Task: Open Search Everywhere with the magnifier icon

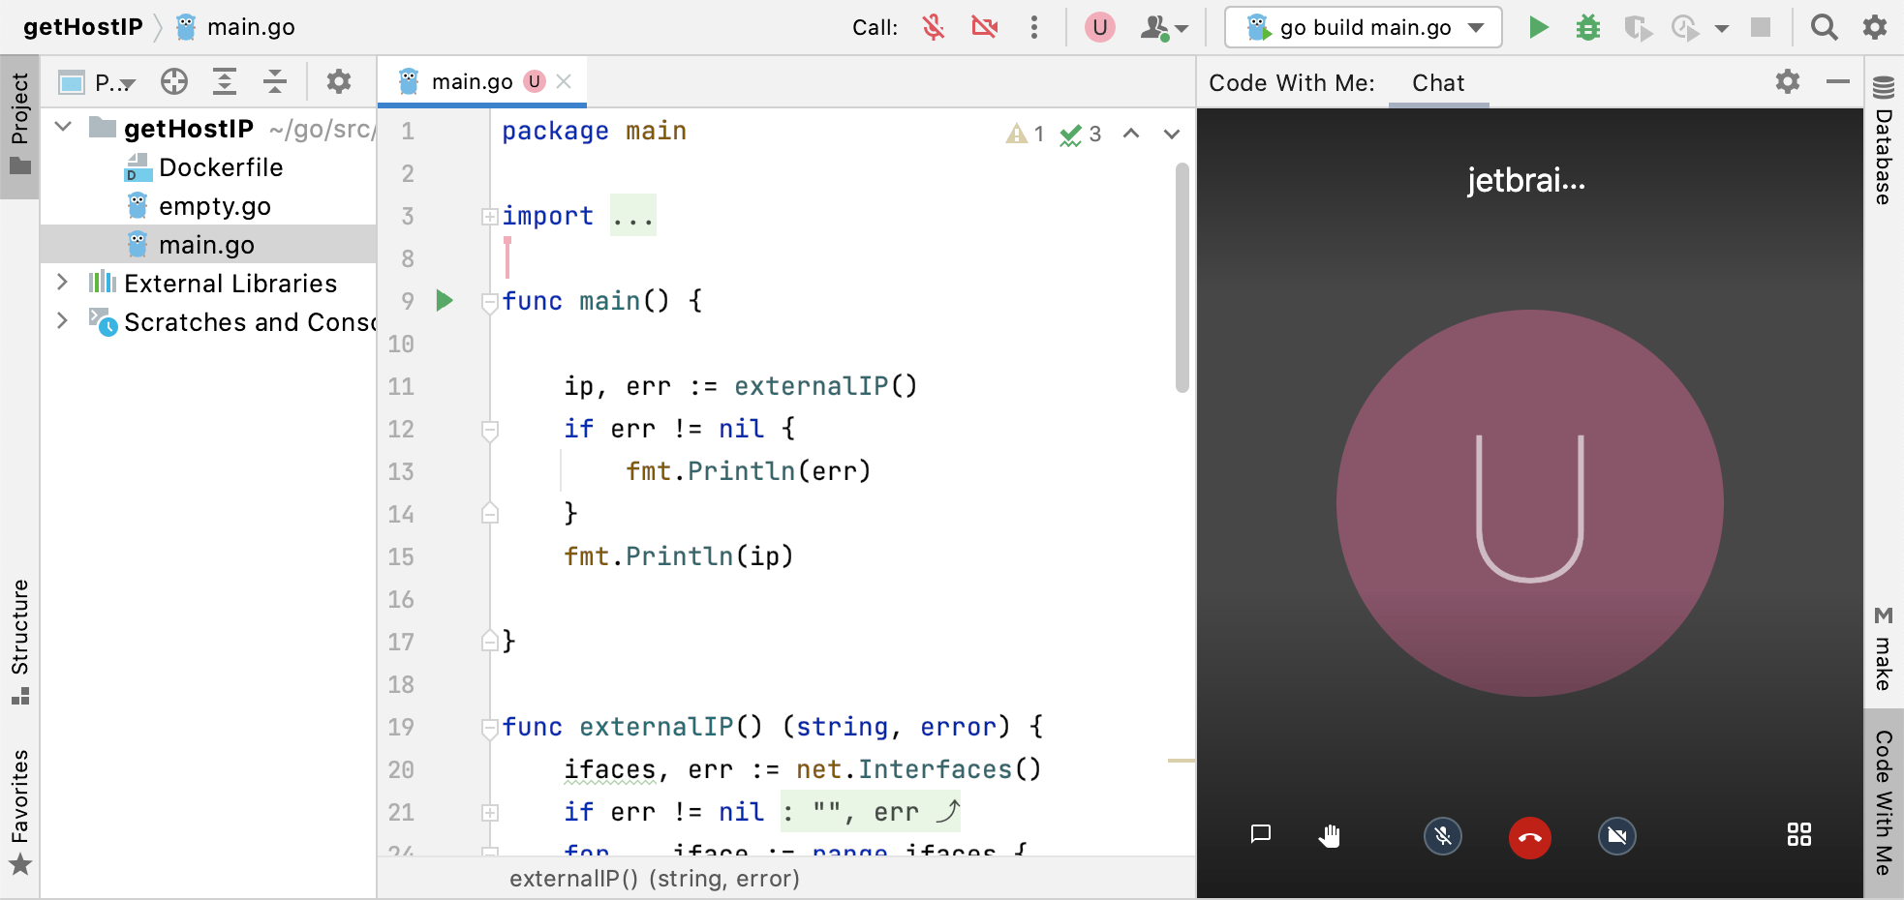Action: tap(1825, 27)
